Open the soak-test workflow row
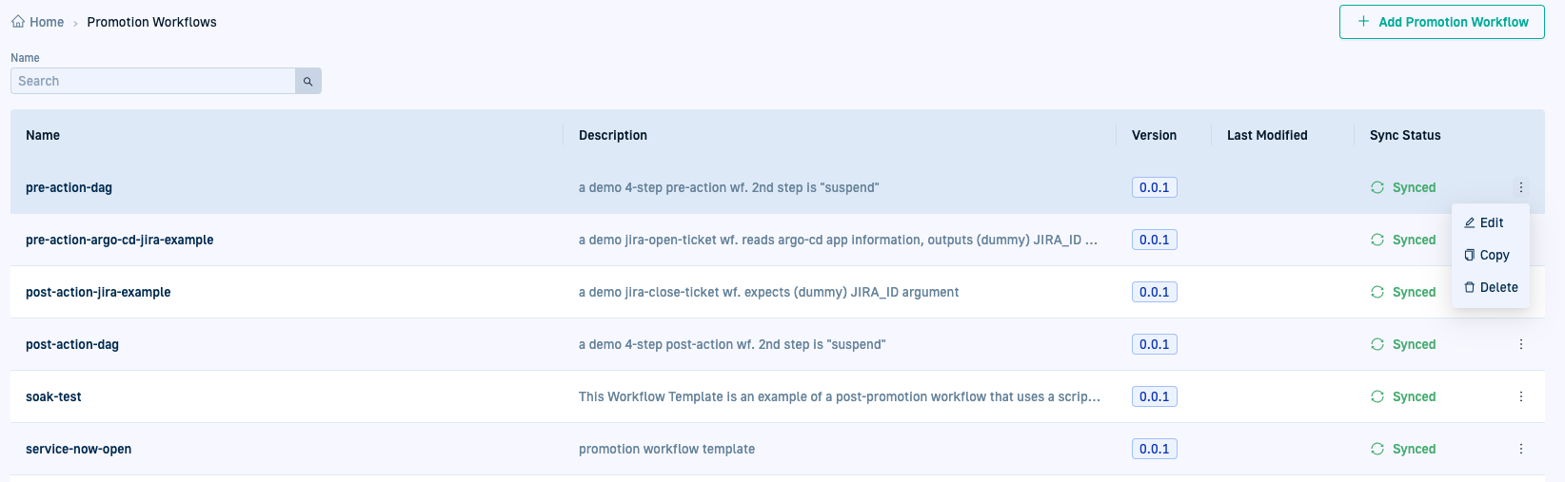The height and width of the screenshot is (482, 1565). 53,396
